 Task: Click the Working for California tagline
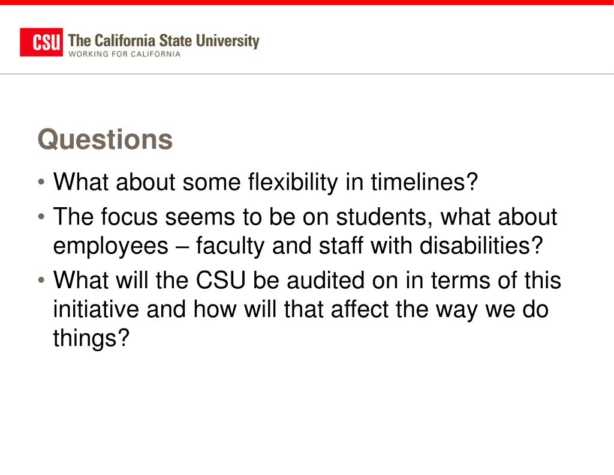point(125,54)
